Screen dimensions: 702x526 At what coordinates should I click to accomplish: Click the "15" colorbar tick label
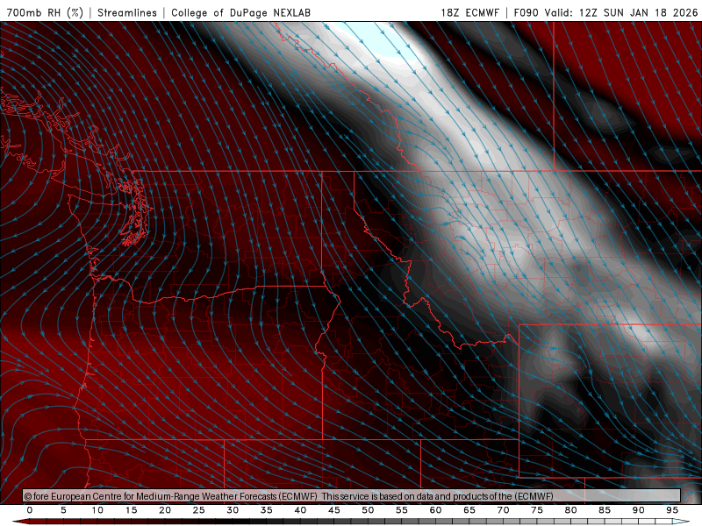(131, 510)
